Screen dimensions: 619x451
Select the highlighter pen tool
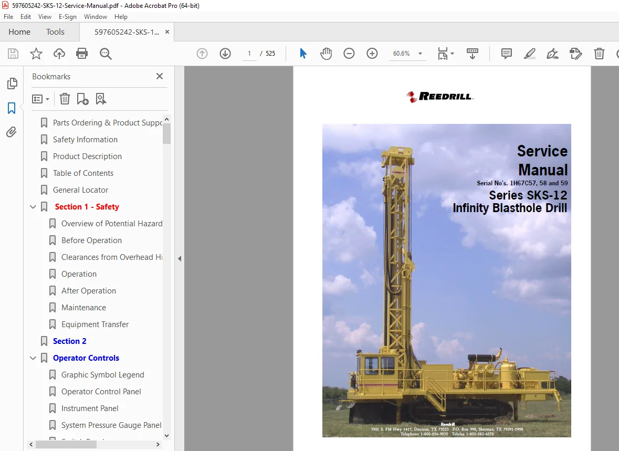(x=529, y=54)
